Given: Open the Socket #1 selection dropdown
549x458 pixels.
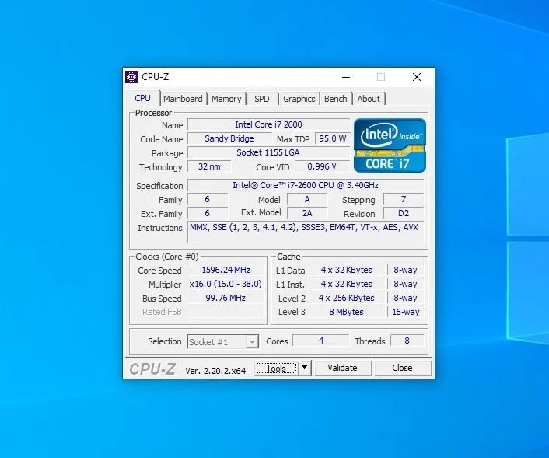Looking at the screenshot, I should (223, 341).
